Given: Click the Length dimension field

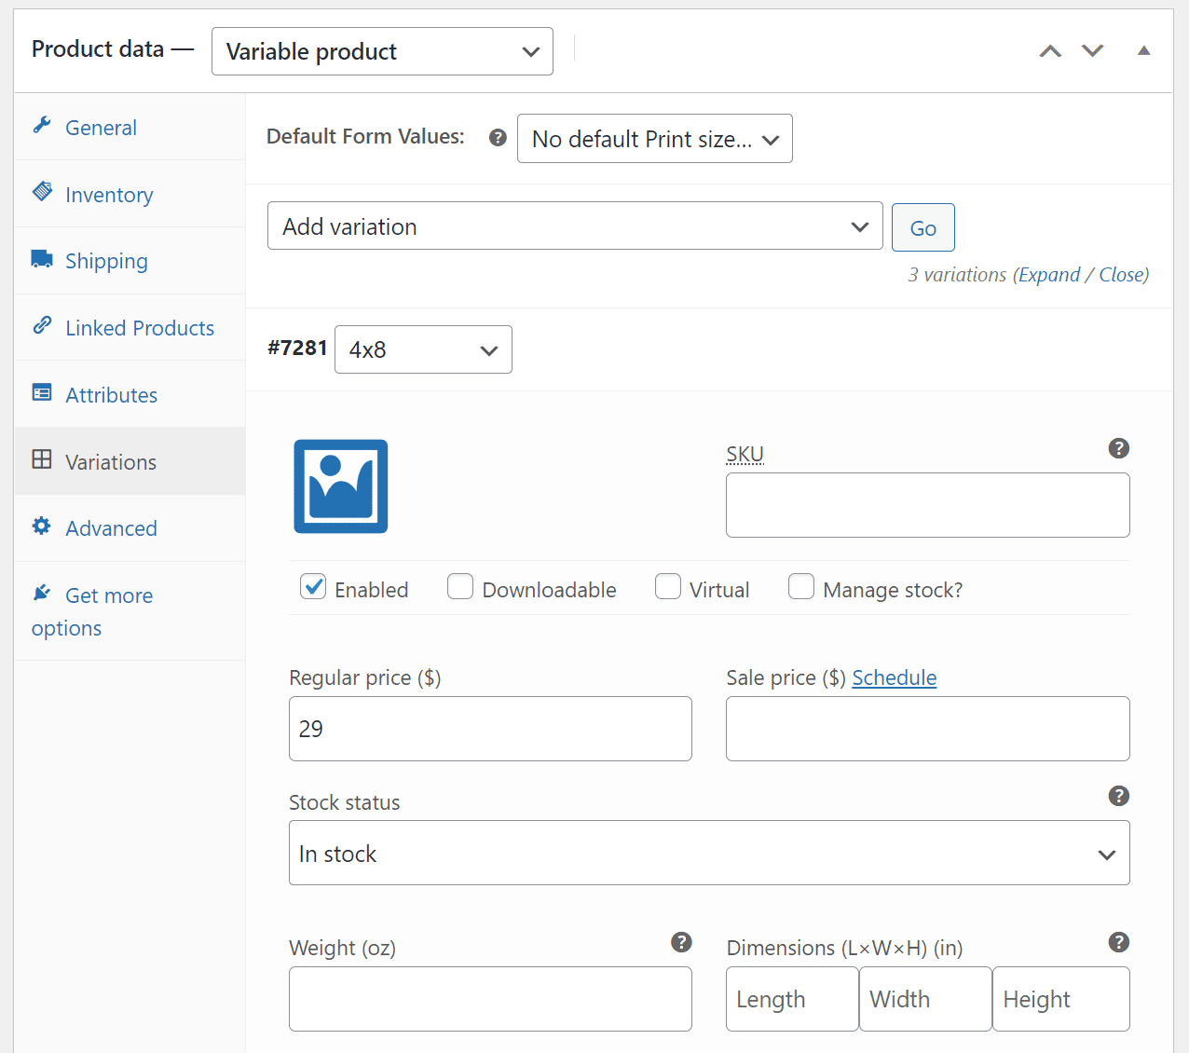Looking at the screenshot, I should tap(792, 999).
